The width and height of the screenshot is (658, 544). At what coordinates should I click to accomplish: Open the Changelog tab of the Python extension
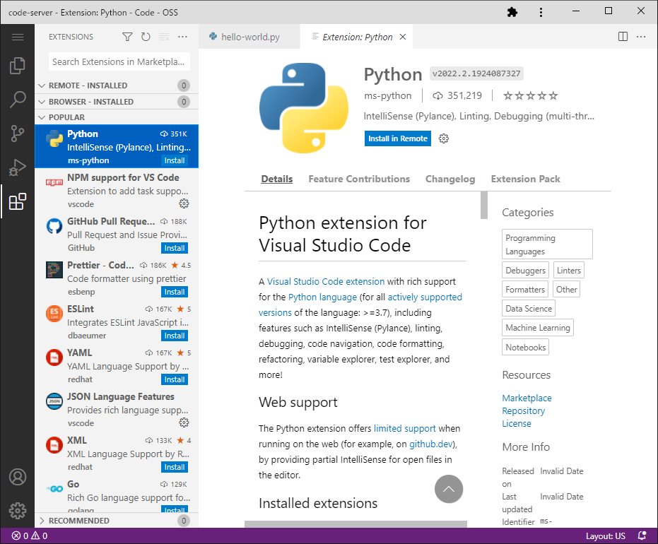click(450, 179)
